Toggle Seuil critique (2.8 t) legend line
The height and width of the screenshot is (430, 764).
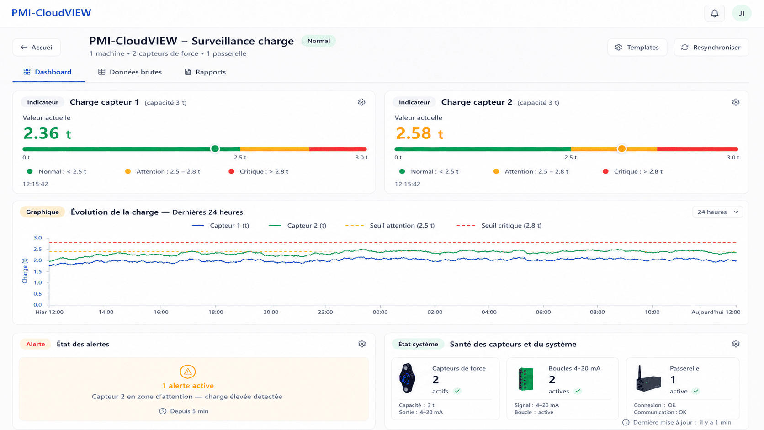pos(499,225)
